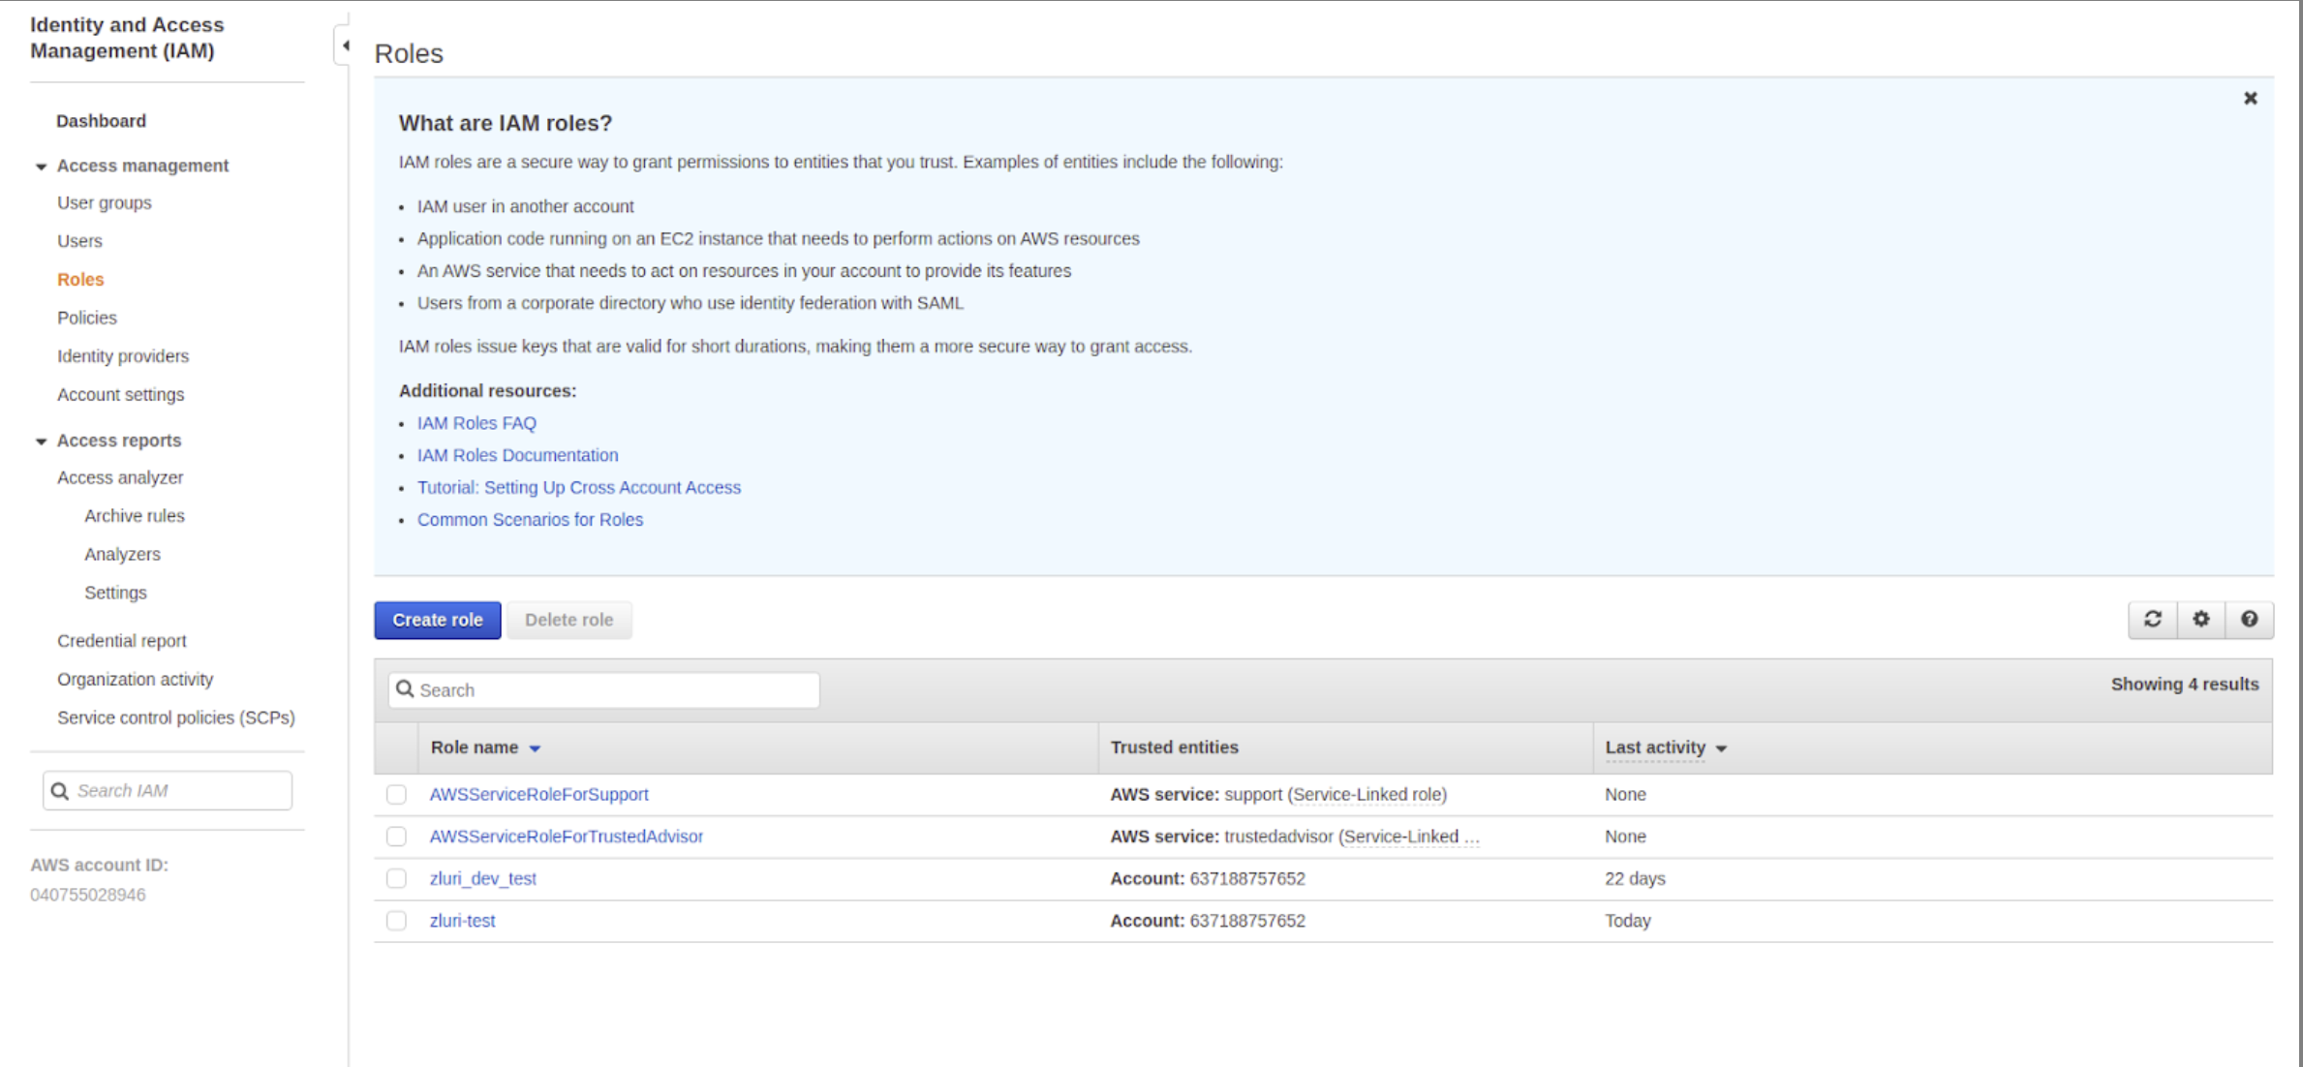Dismiss the IAM roles info banner
2303x1067 pixels.
coord(2251,99)
